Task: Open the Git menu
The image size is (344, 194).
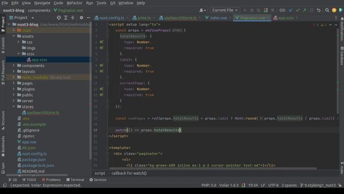Action: click(113, 3)
